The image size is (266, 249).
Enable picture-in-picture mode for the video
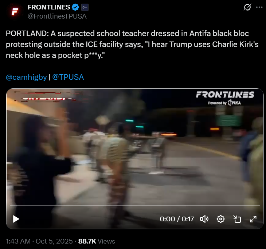click(237, 219)
